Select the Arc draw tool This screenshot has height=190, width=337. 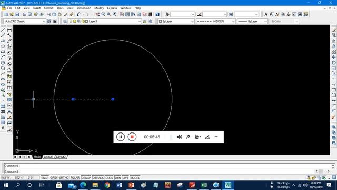coord(3,58)
